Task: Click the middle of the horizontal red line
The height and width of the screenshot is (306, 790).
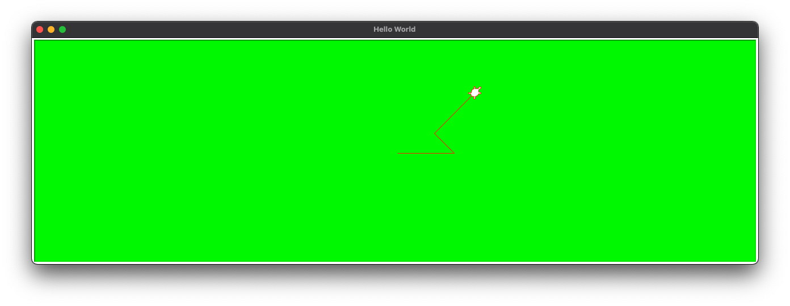Action: pos(426,153)
